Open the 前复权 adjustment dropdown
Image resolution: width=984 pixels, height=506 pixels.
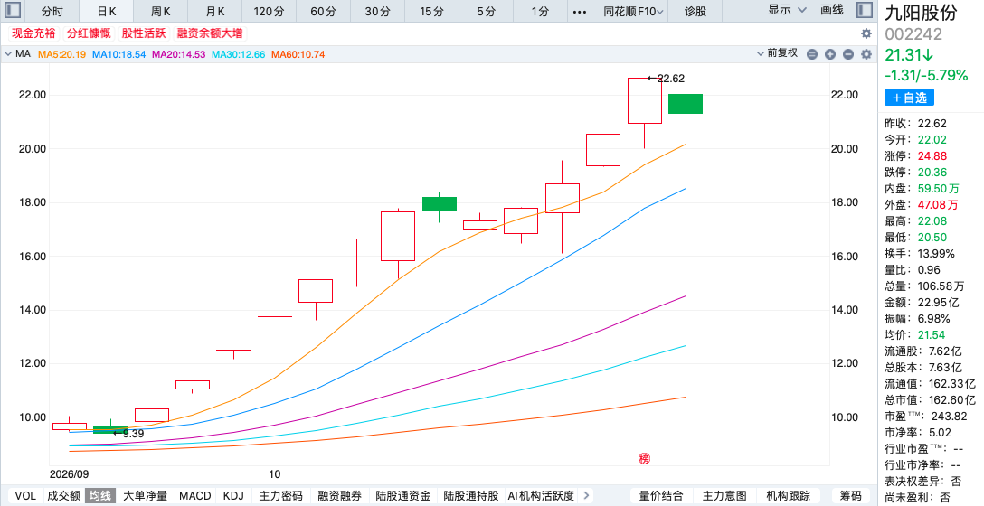coord(777,53)
